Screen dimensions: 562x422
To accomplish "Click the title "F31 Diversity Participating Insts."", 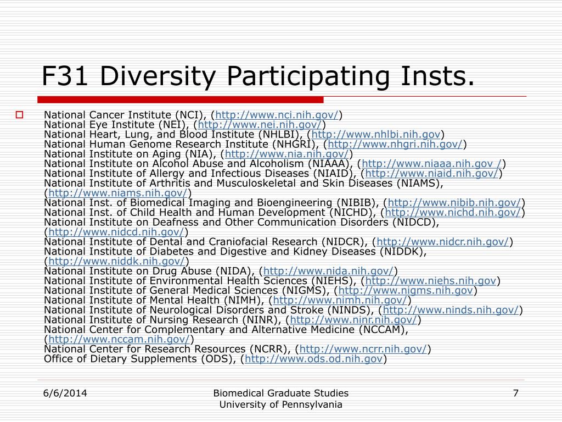I will (258, 76).
